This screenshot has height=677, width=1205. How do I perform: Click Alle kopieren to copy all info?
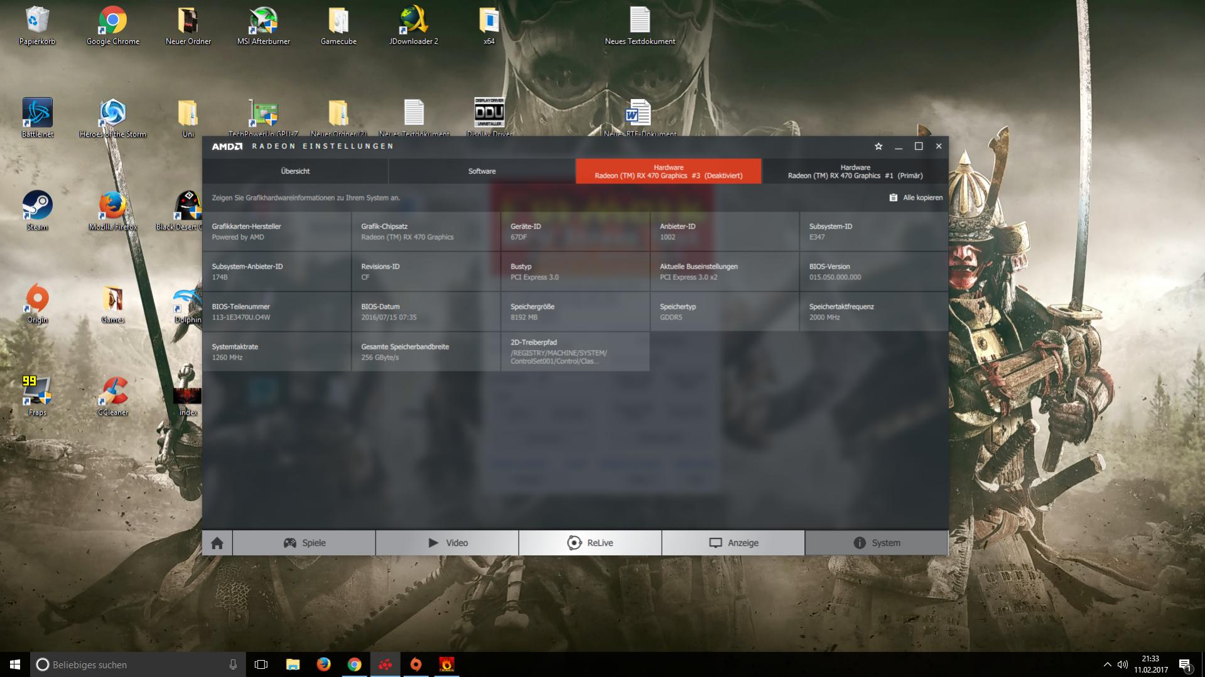tap(916, 198)
